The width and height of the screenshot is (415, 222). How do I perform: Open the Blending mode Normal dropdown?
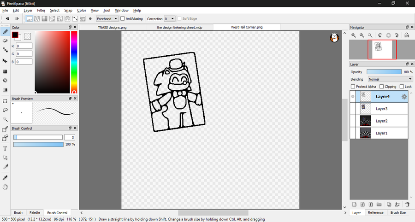390,79
